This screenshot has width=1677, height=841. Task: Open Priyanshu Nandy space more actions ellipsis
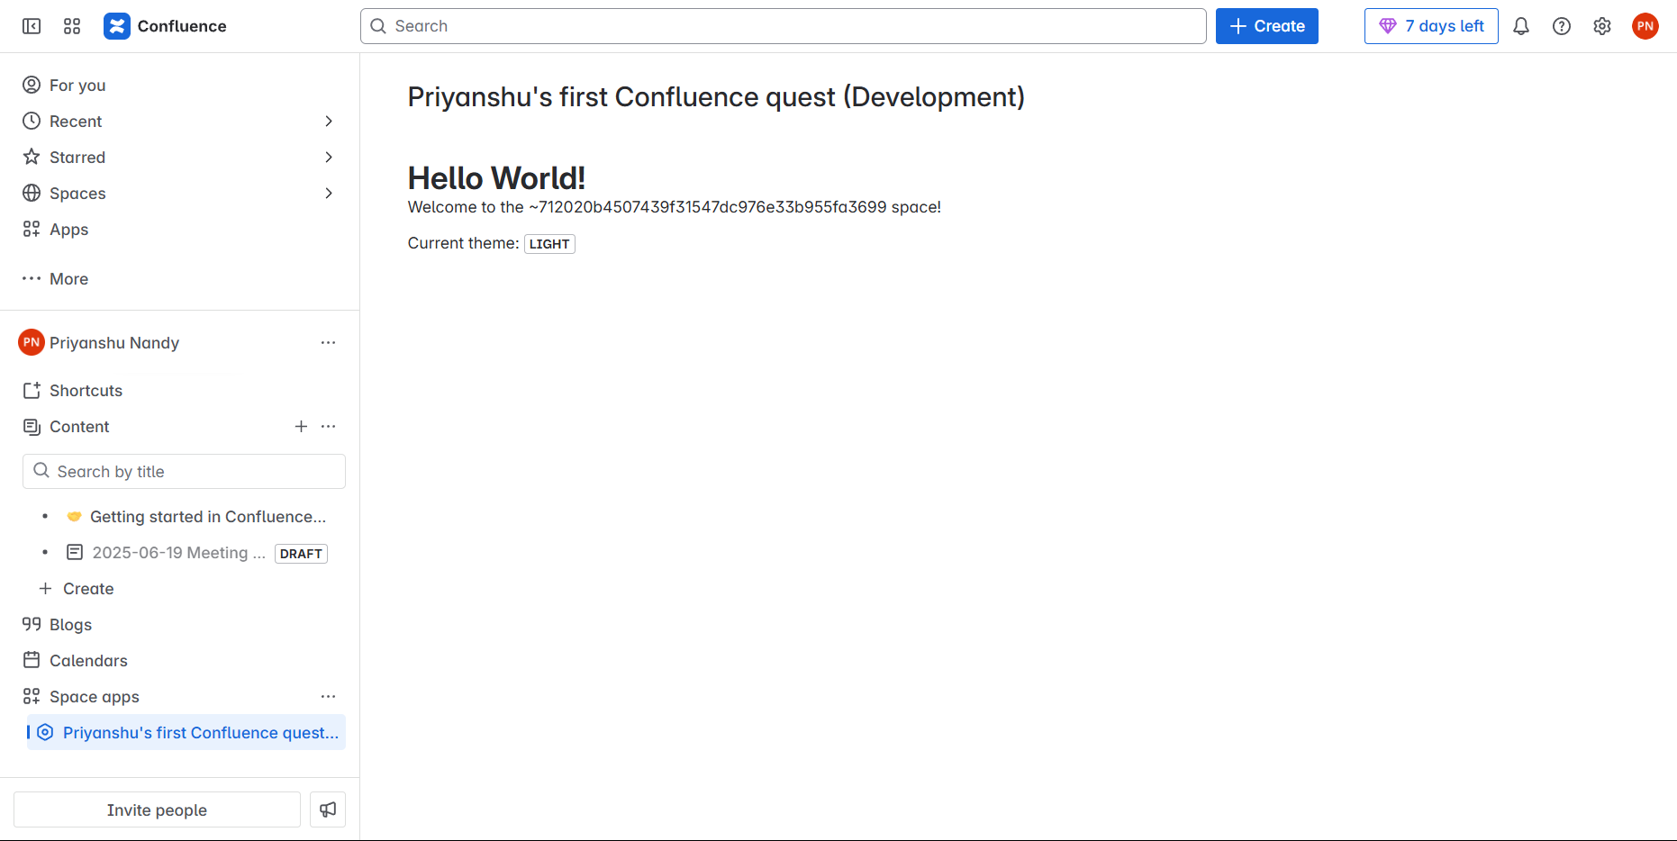329,342
